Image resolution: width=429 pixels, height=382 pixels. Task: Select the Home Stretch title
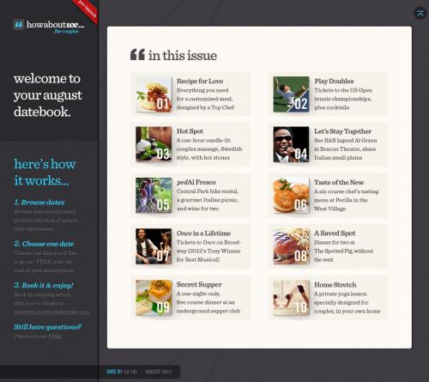(x=335, y=285)
